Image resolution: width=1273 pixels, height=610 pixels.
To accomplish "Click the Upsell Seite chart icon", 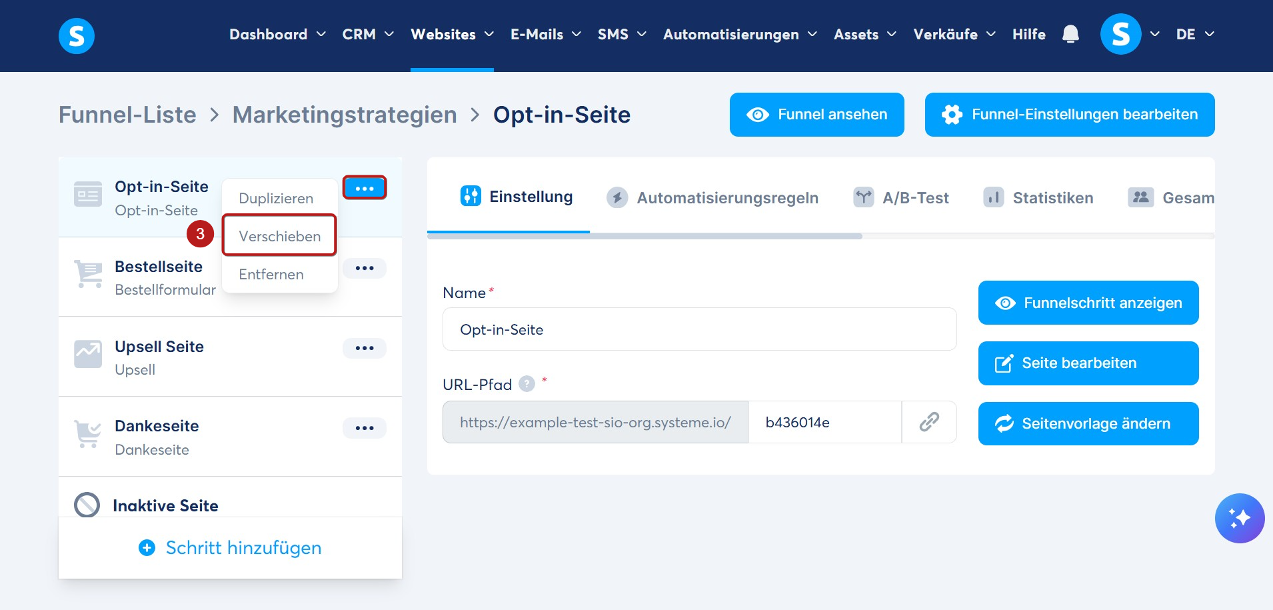I will click(x=88, y=354).
